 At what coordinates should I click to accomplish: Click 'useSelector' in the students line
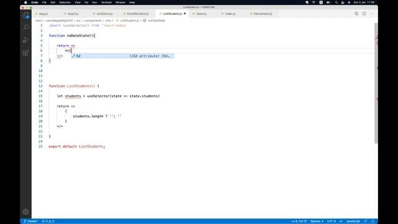point(98,96)
